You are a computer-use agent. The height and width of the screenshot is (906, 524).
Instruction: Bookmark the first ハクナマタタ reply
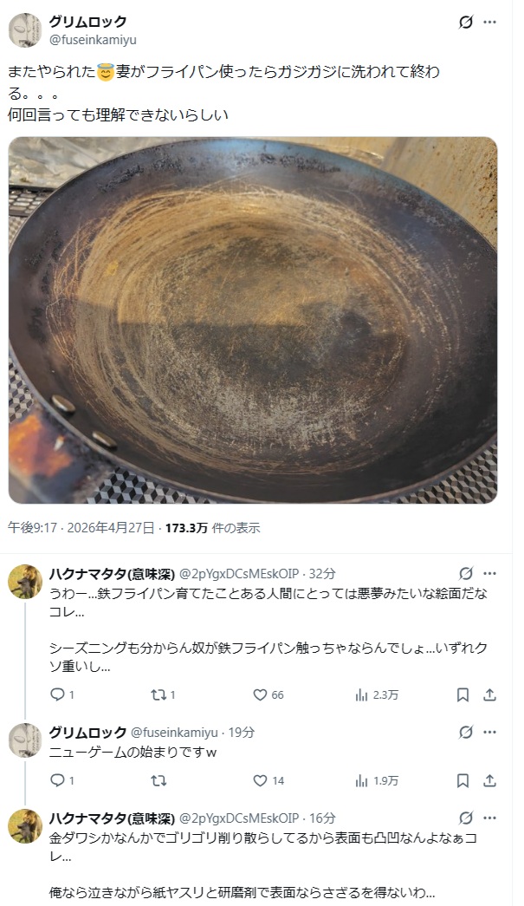tap(463, 694)
